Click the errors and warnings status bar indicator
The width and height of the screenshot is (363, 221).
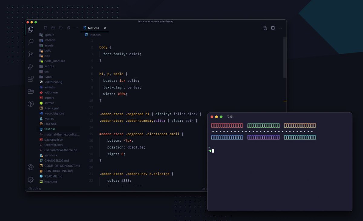(x=34, y=189)
